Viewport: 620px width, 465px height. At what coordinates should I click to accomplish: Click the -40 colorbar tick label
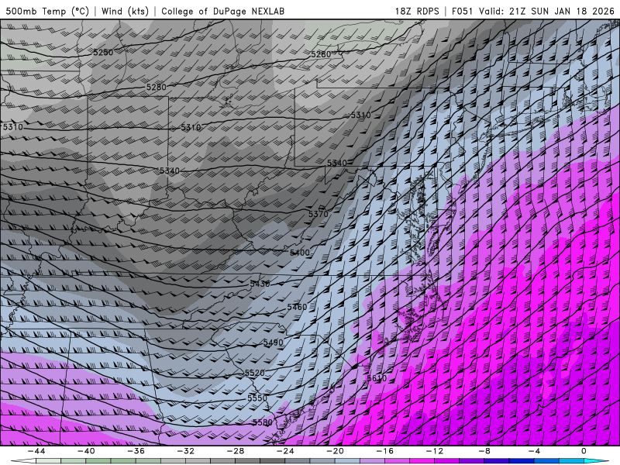[x=86, y=451]
